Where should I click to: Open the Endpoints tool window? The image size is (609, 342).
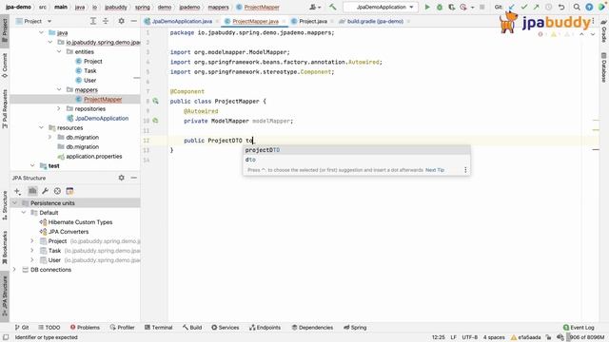265,328
